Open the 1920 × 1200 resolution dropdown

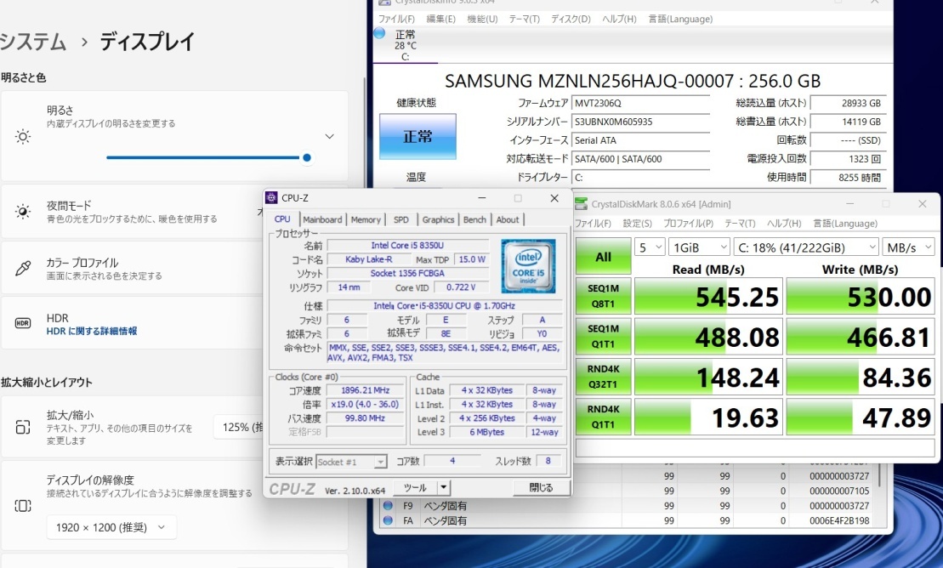click(111, 527)
